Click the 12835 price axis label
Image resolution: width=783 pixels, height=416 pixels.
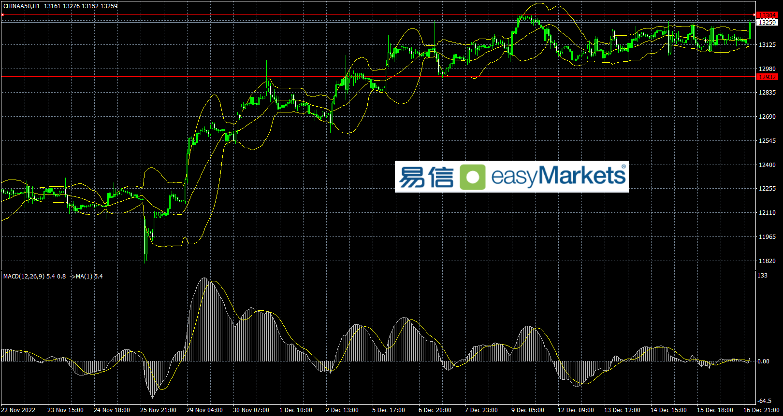coord(767,93)
